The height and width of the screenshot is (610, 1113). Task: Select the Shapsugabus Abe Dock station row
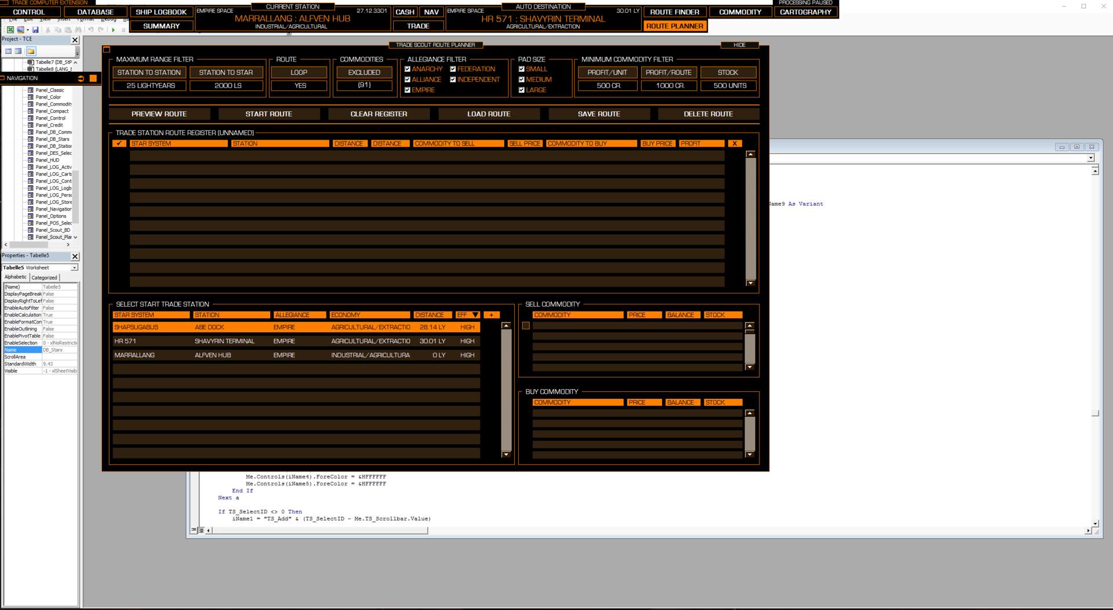pyautogui.click(x=296, y=327)
